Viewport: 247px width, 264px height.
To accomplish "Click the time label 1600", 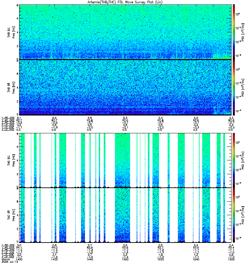I will (x=231, y=259).
